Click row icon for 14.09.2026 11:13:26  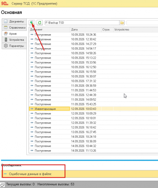[x=32, y=151]
